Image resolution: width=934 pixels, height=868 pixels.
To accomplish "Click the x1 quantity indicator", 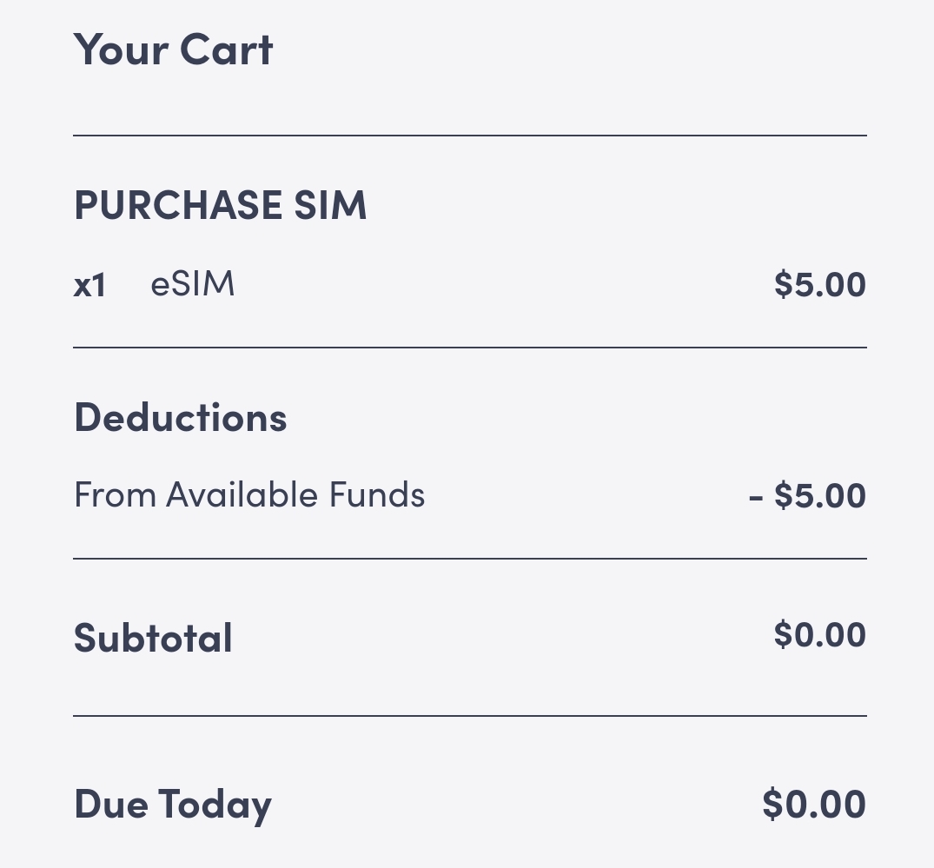I will (89, 286).
